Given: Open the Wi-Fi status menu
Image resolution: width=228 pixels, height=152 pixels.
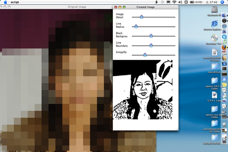Looking at the screenshot, I should coord(174,2).
